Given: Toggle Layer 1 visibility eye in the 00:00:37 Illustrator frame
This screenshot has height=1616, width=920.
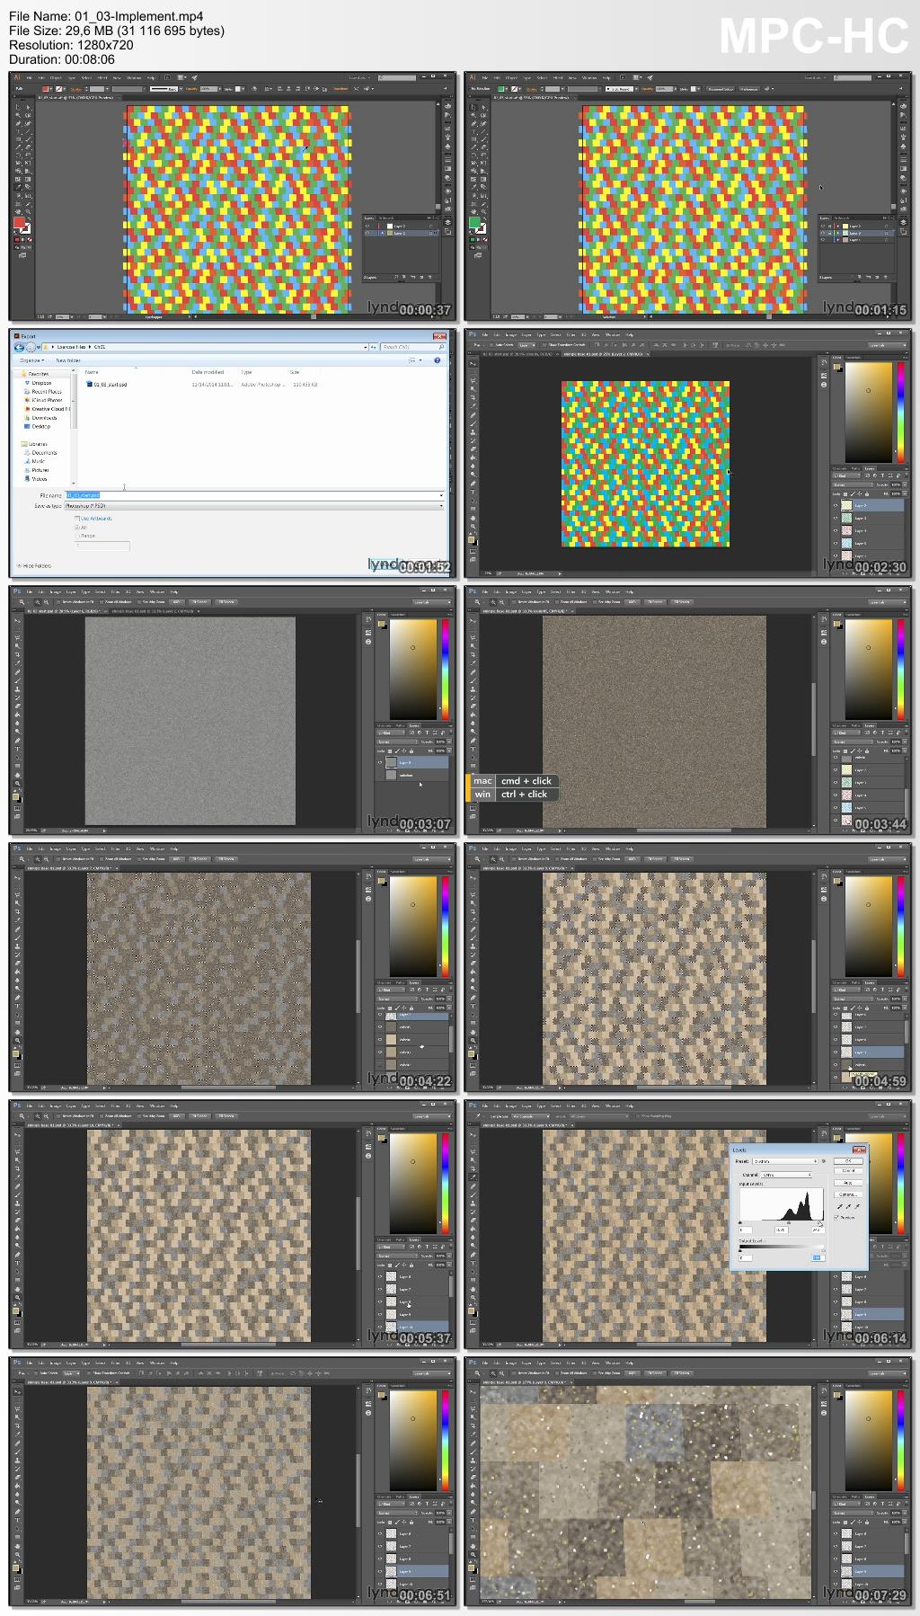Looking at the screenshot, I should [x=367, y=233].
